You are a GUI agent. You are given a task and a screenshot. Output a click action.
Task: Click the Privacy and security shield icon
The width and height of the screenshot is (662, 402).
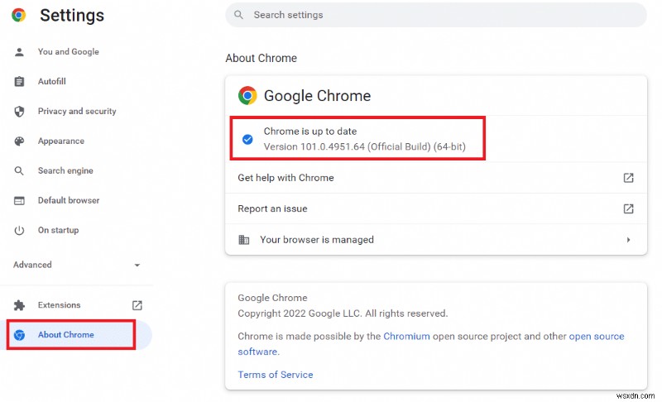click(19, 112)
